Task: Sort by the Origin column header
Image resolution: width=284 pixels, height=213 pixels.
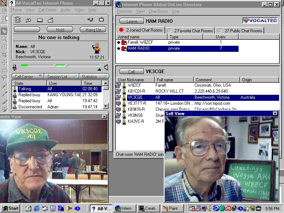Action: click(260, 80)
